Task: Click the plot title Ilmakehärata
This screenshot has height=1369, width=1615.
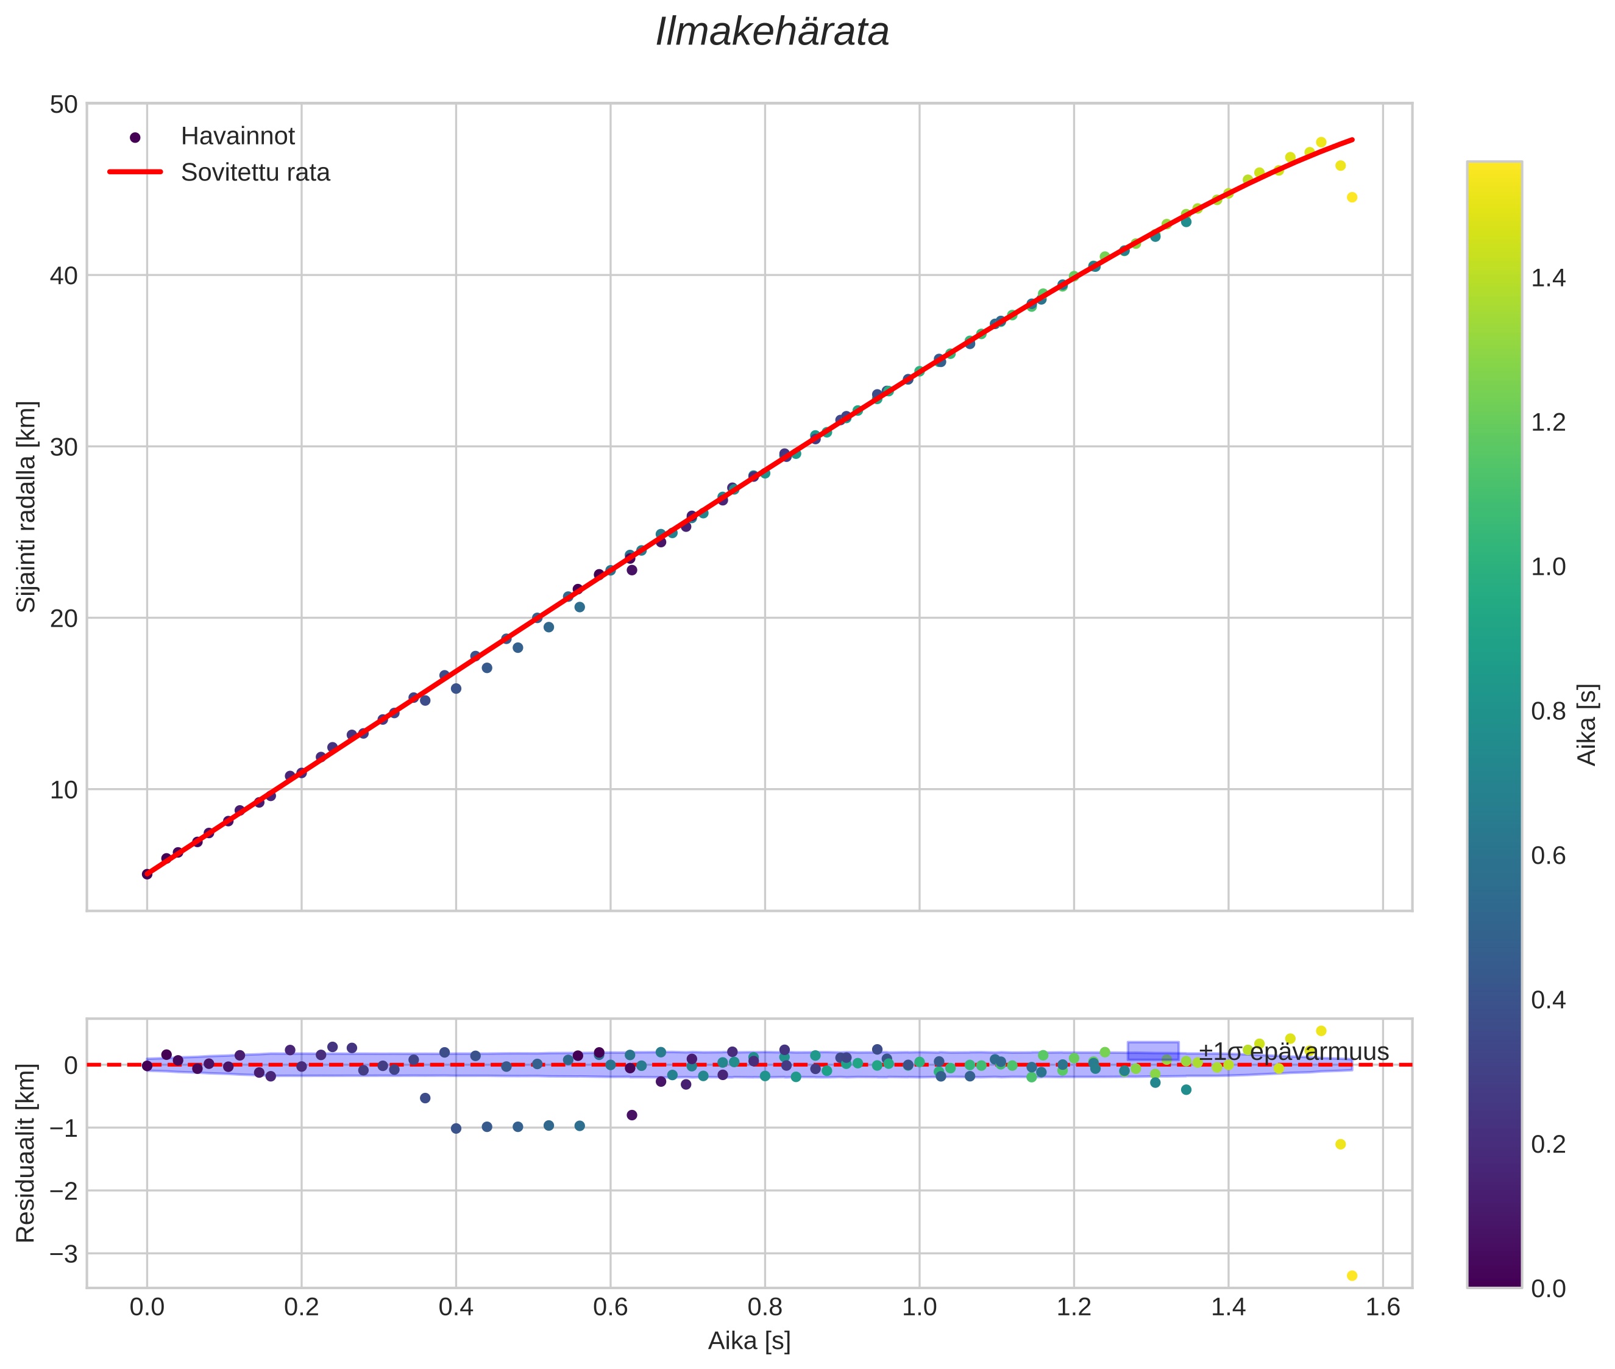Action: 772,32
